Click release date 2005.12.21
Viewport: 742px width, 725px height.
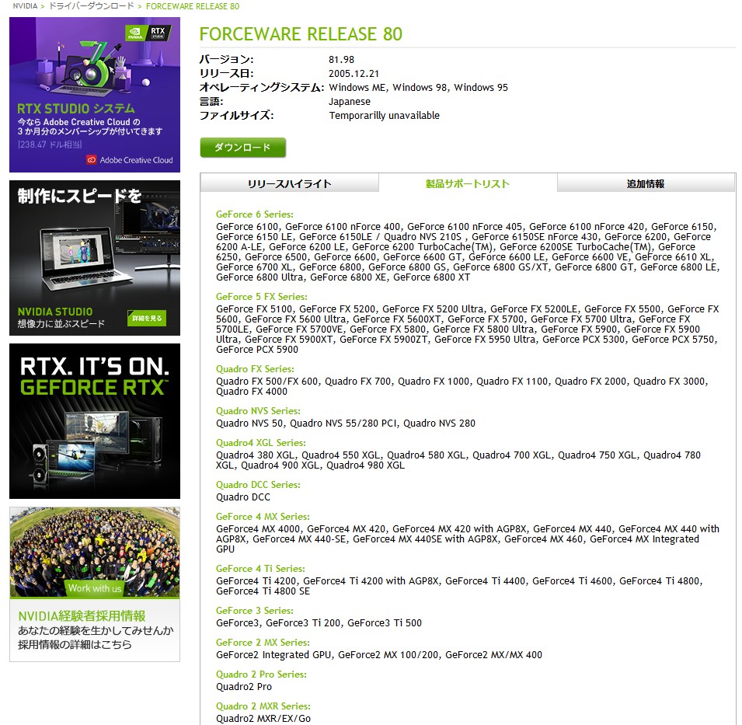point(354,73)
